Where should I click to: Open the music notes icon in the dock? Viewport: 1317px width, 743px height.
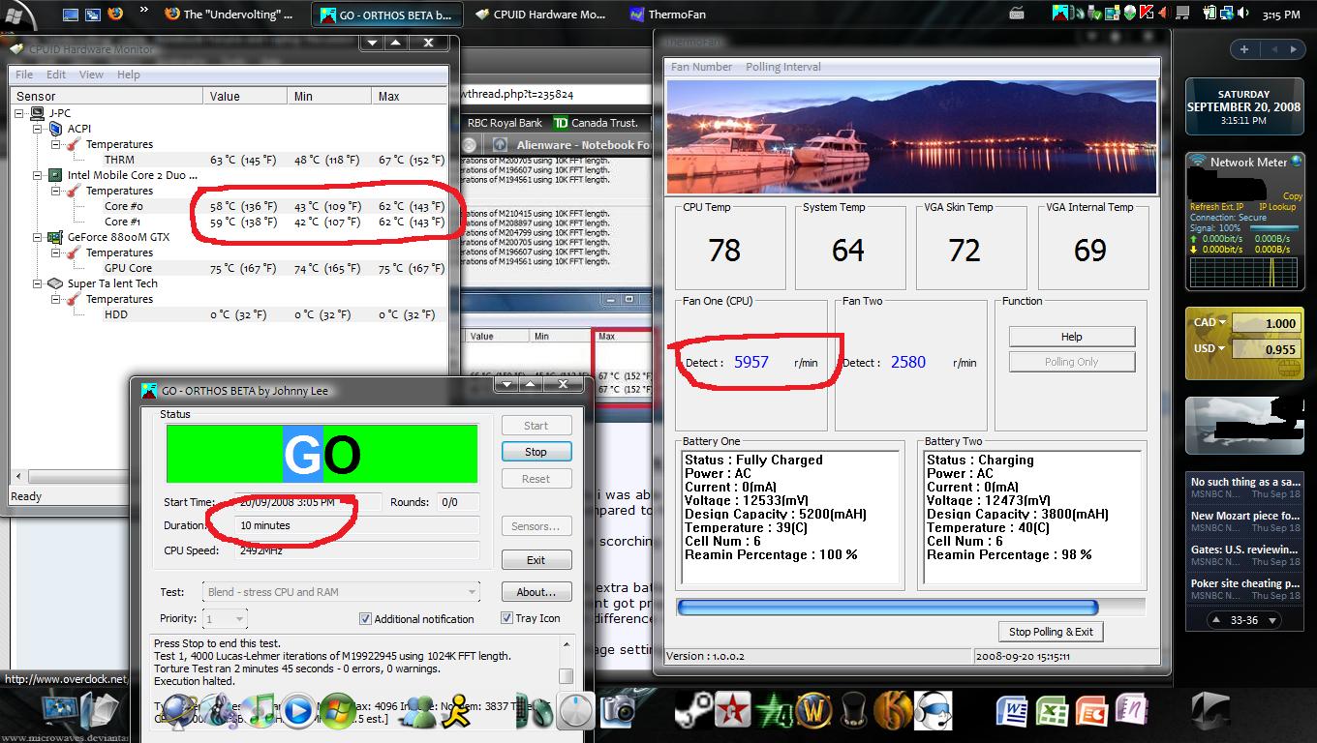[x=259, y=712]
